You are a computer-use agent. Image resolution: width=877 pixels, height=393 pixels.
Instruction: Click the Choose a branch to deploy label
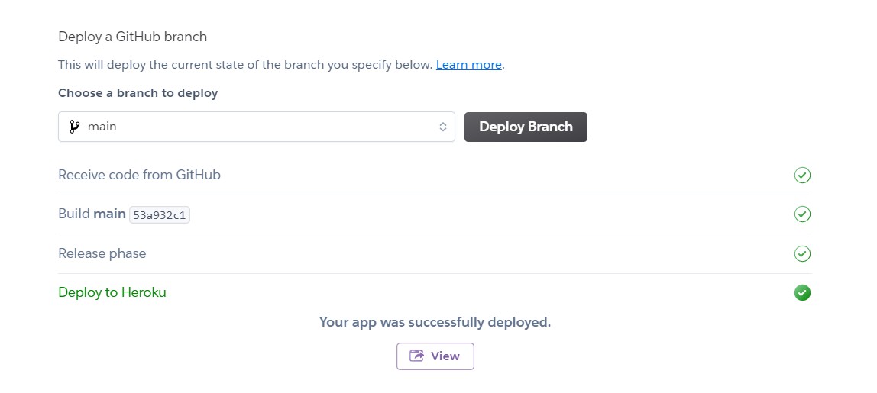point(138,93)
